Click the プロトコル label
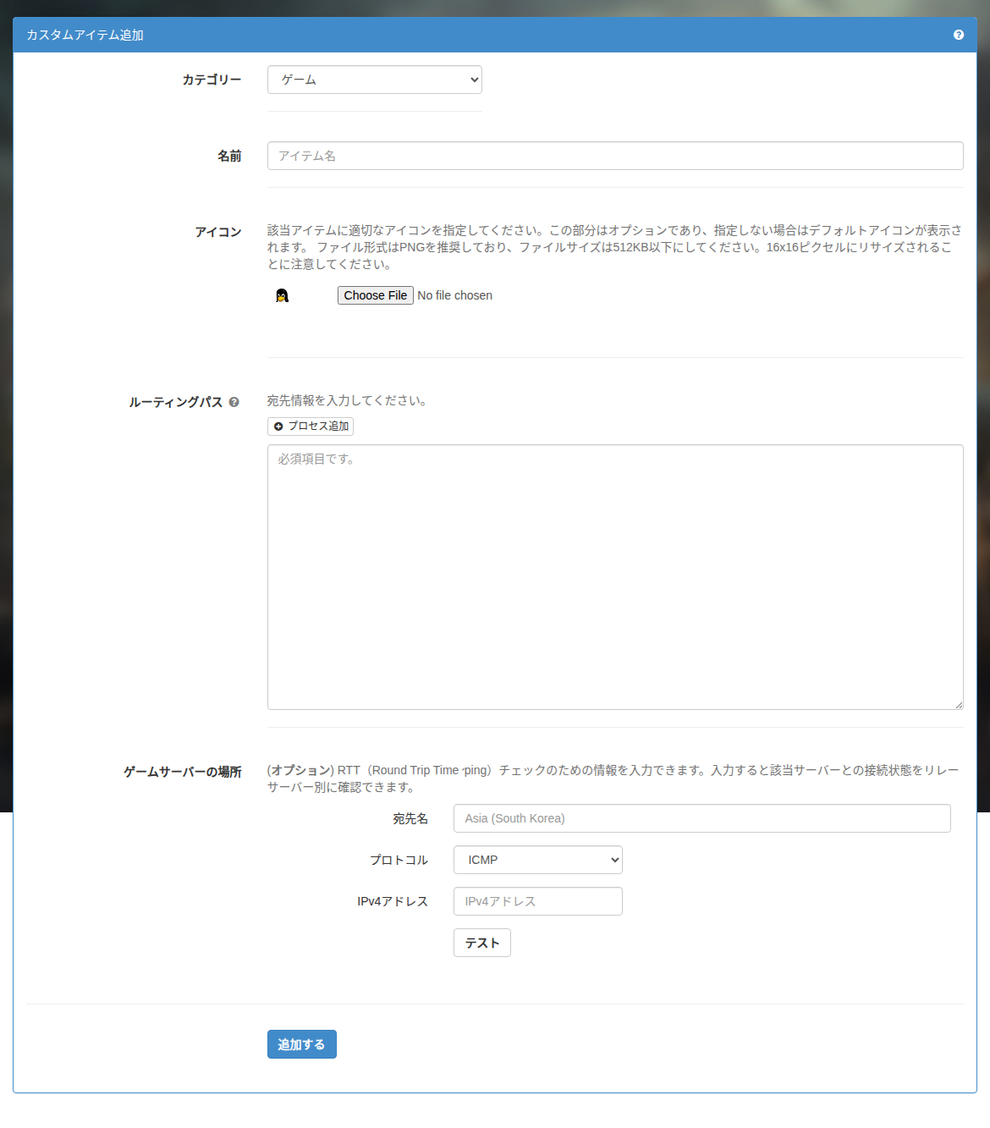Viewport: 990px width, 1128px height. [399, 860]
